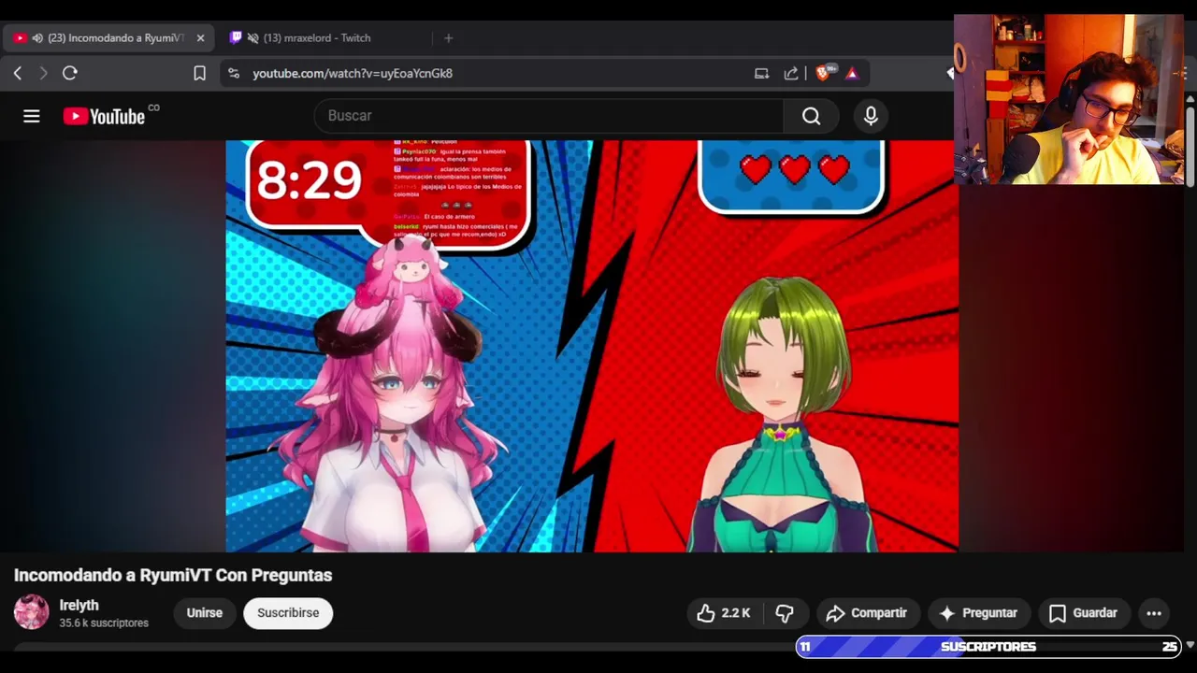Click the share icon in address bar

[791, 73]
